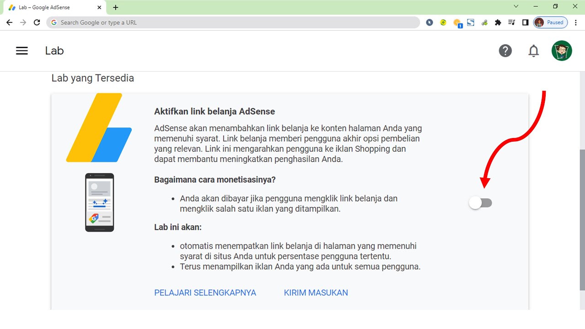585x329 pixels.
Task: Open the blue S extension icon
Action: [471, 22]
